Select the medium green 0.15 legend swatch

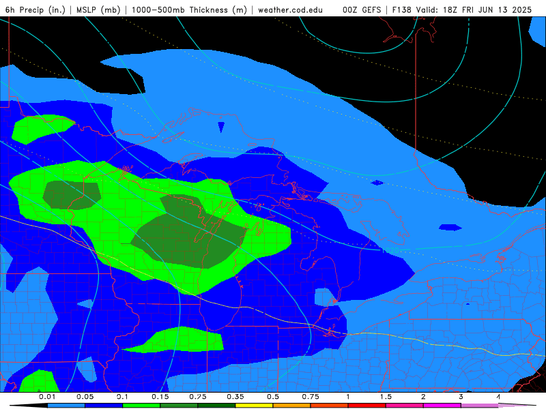[x=179, y=406]
